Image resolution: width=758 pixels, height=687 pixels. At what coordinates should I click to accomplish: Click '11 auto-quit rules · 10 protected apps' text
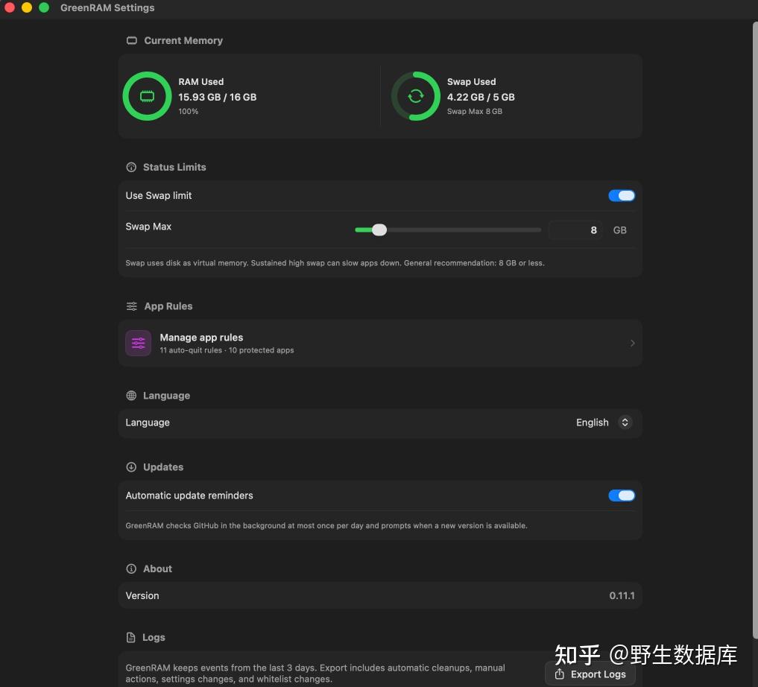click(x=227, y=350)
